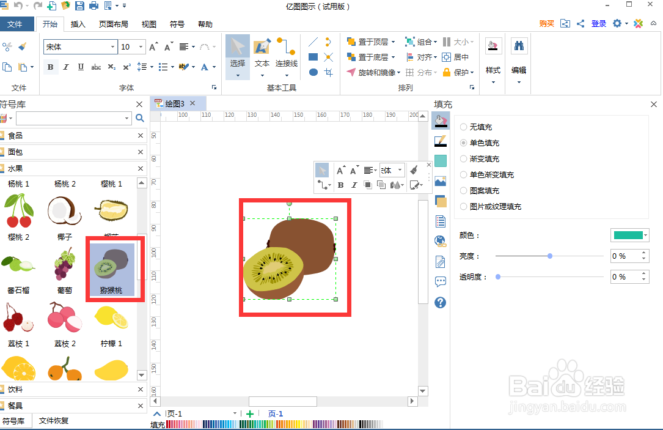663x430 pixels.
Task: Open the help panel icon
Action: coord(440,302)
